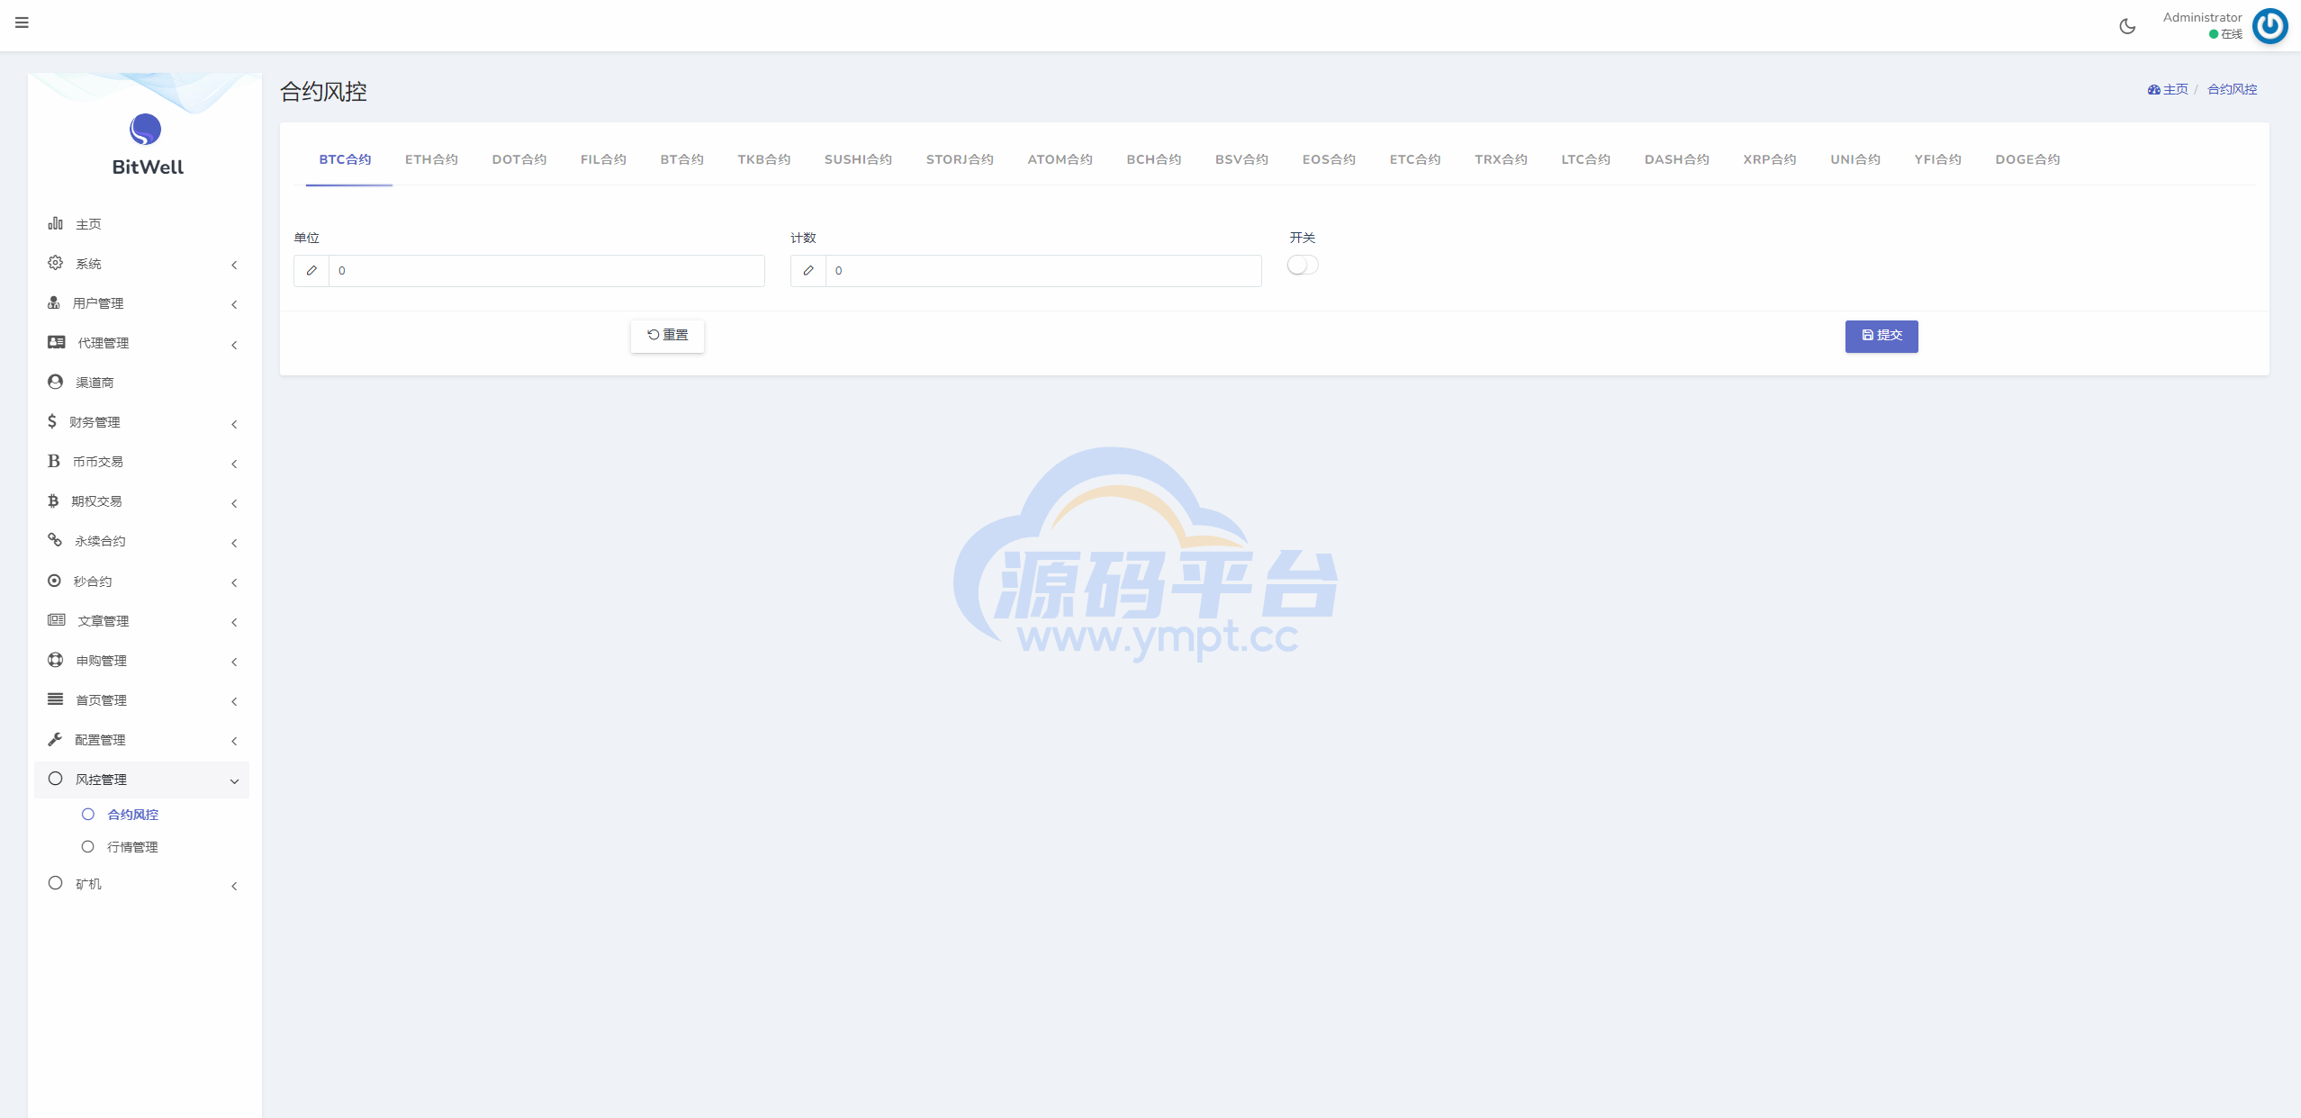2301x1118 pixels.
Task: Expand the 用户管理 menu chevron
Action: point(234,304)
